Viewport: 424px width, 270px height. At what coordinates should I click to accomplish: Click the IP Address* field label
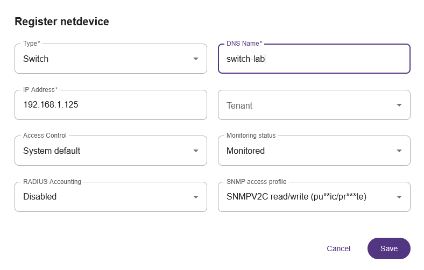click(x=40, y=89)
